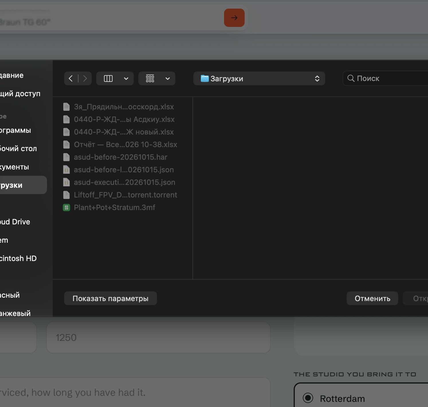Open Документы in the sidebar

click(14, 167)
